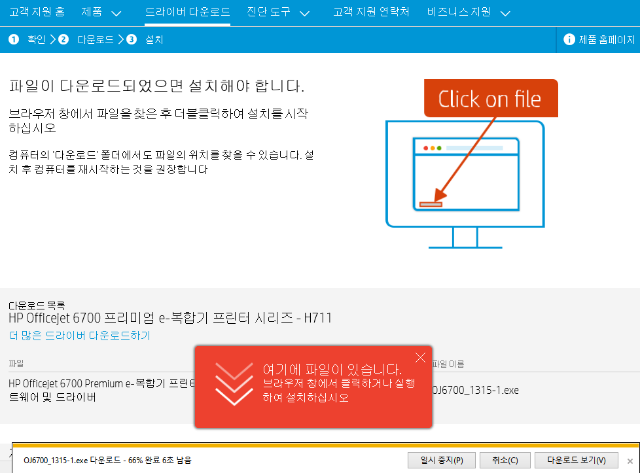Open 고객 지원 연락처 page
Image resolution: width=640 pixels, height=473 pixels.
point(371,12)
